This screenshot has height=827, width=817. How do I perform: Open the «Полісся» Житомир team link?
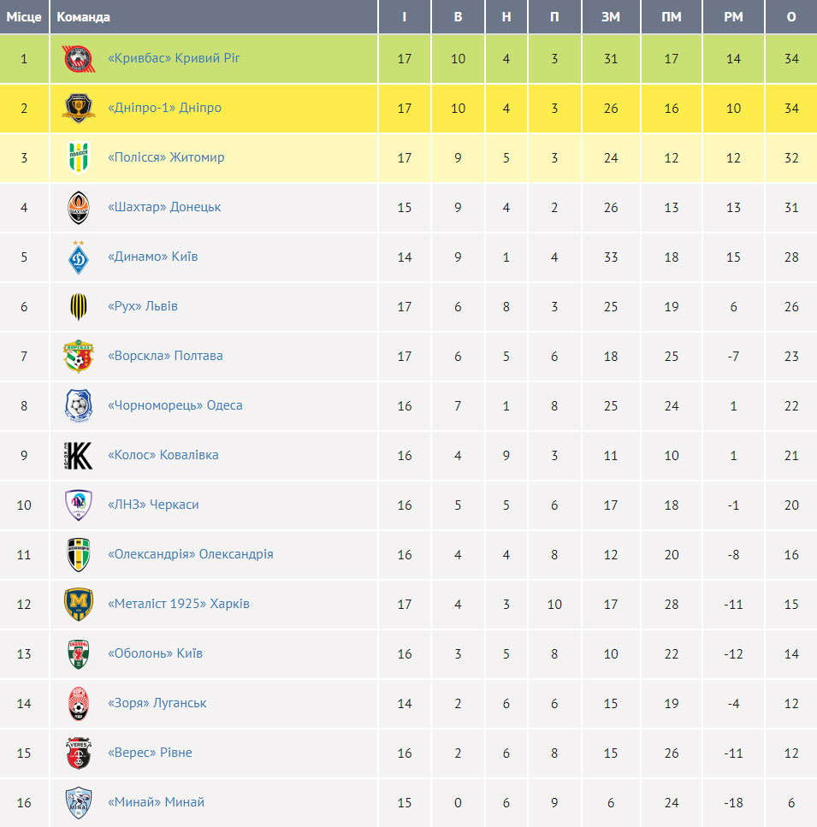pyautogui.click(x=166, y=157)
